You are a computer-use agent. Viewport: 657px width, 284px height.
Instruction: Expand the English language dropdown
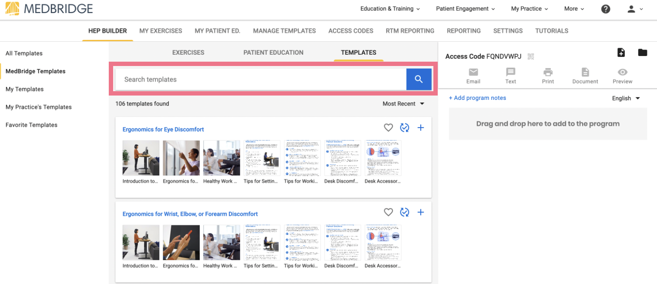[x=626, y=98]
